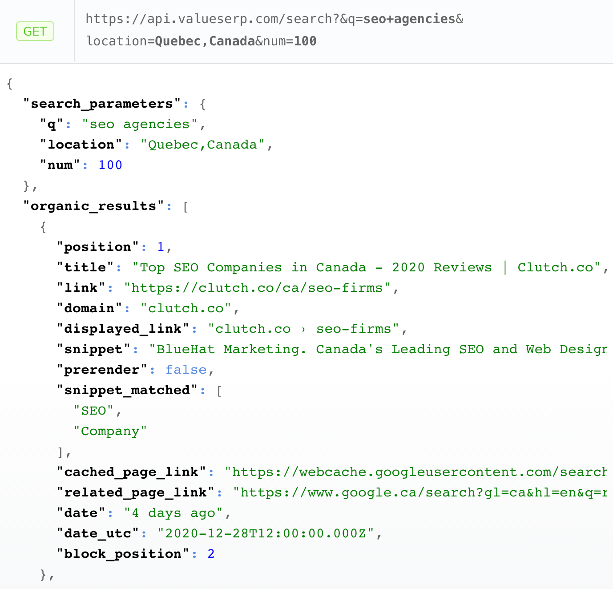Click the "position" key name

[98, 247]
